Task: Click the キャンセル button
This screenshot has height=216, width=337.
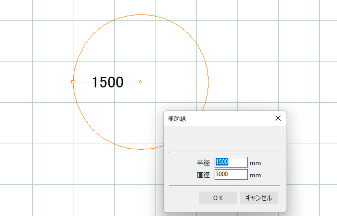Action: pos(259,198)
